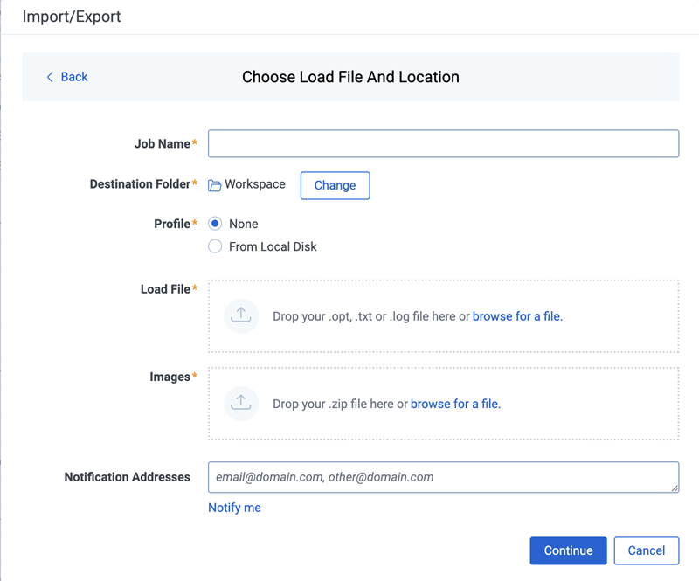Click the Notify me link
Screen dimensions: 699x581
(234, 507)
